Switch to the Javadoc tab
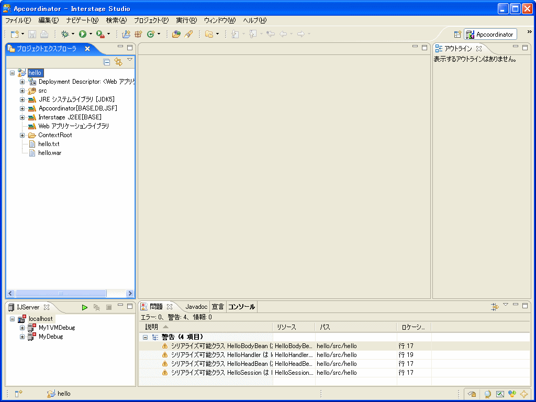536x402 pixels. (x=196, y=307)
